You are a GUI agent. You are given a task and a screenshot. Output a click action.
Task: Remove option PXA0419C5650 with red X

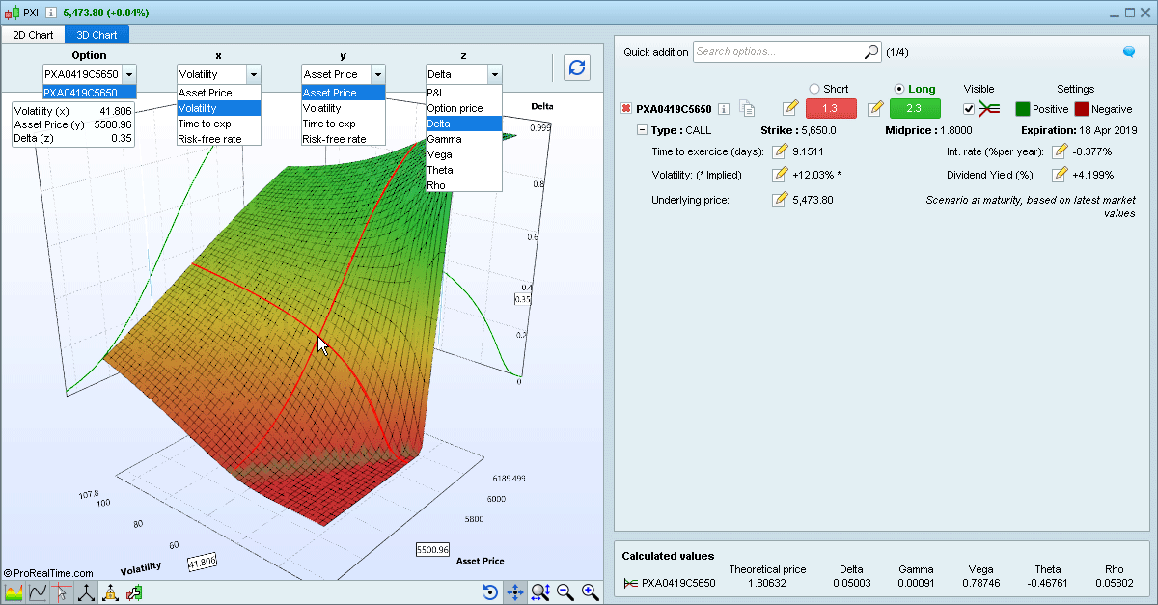click(x=628, y=108)
